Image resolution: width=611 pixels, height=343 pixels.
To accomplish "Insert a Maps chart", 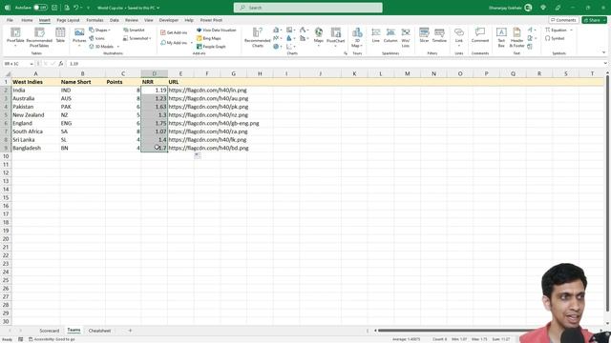I will (319, 36).
